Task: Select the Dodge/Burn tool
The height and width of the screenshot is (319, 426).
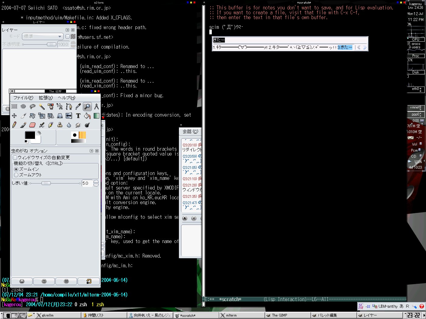Action: [87, 125]
